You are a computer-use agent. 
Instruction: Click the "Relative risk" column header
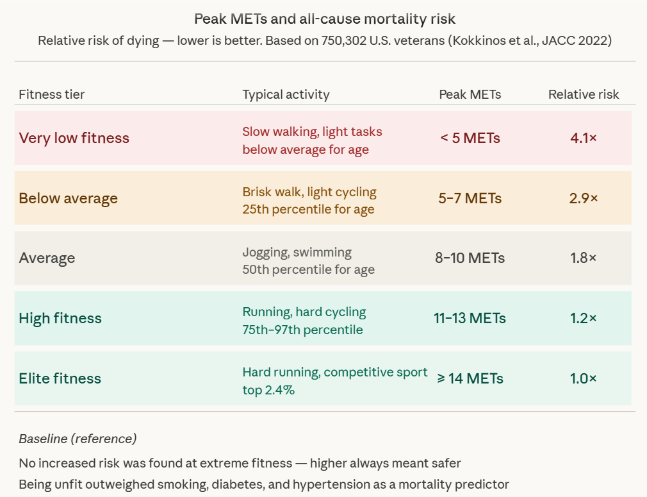[584, 94]
